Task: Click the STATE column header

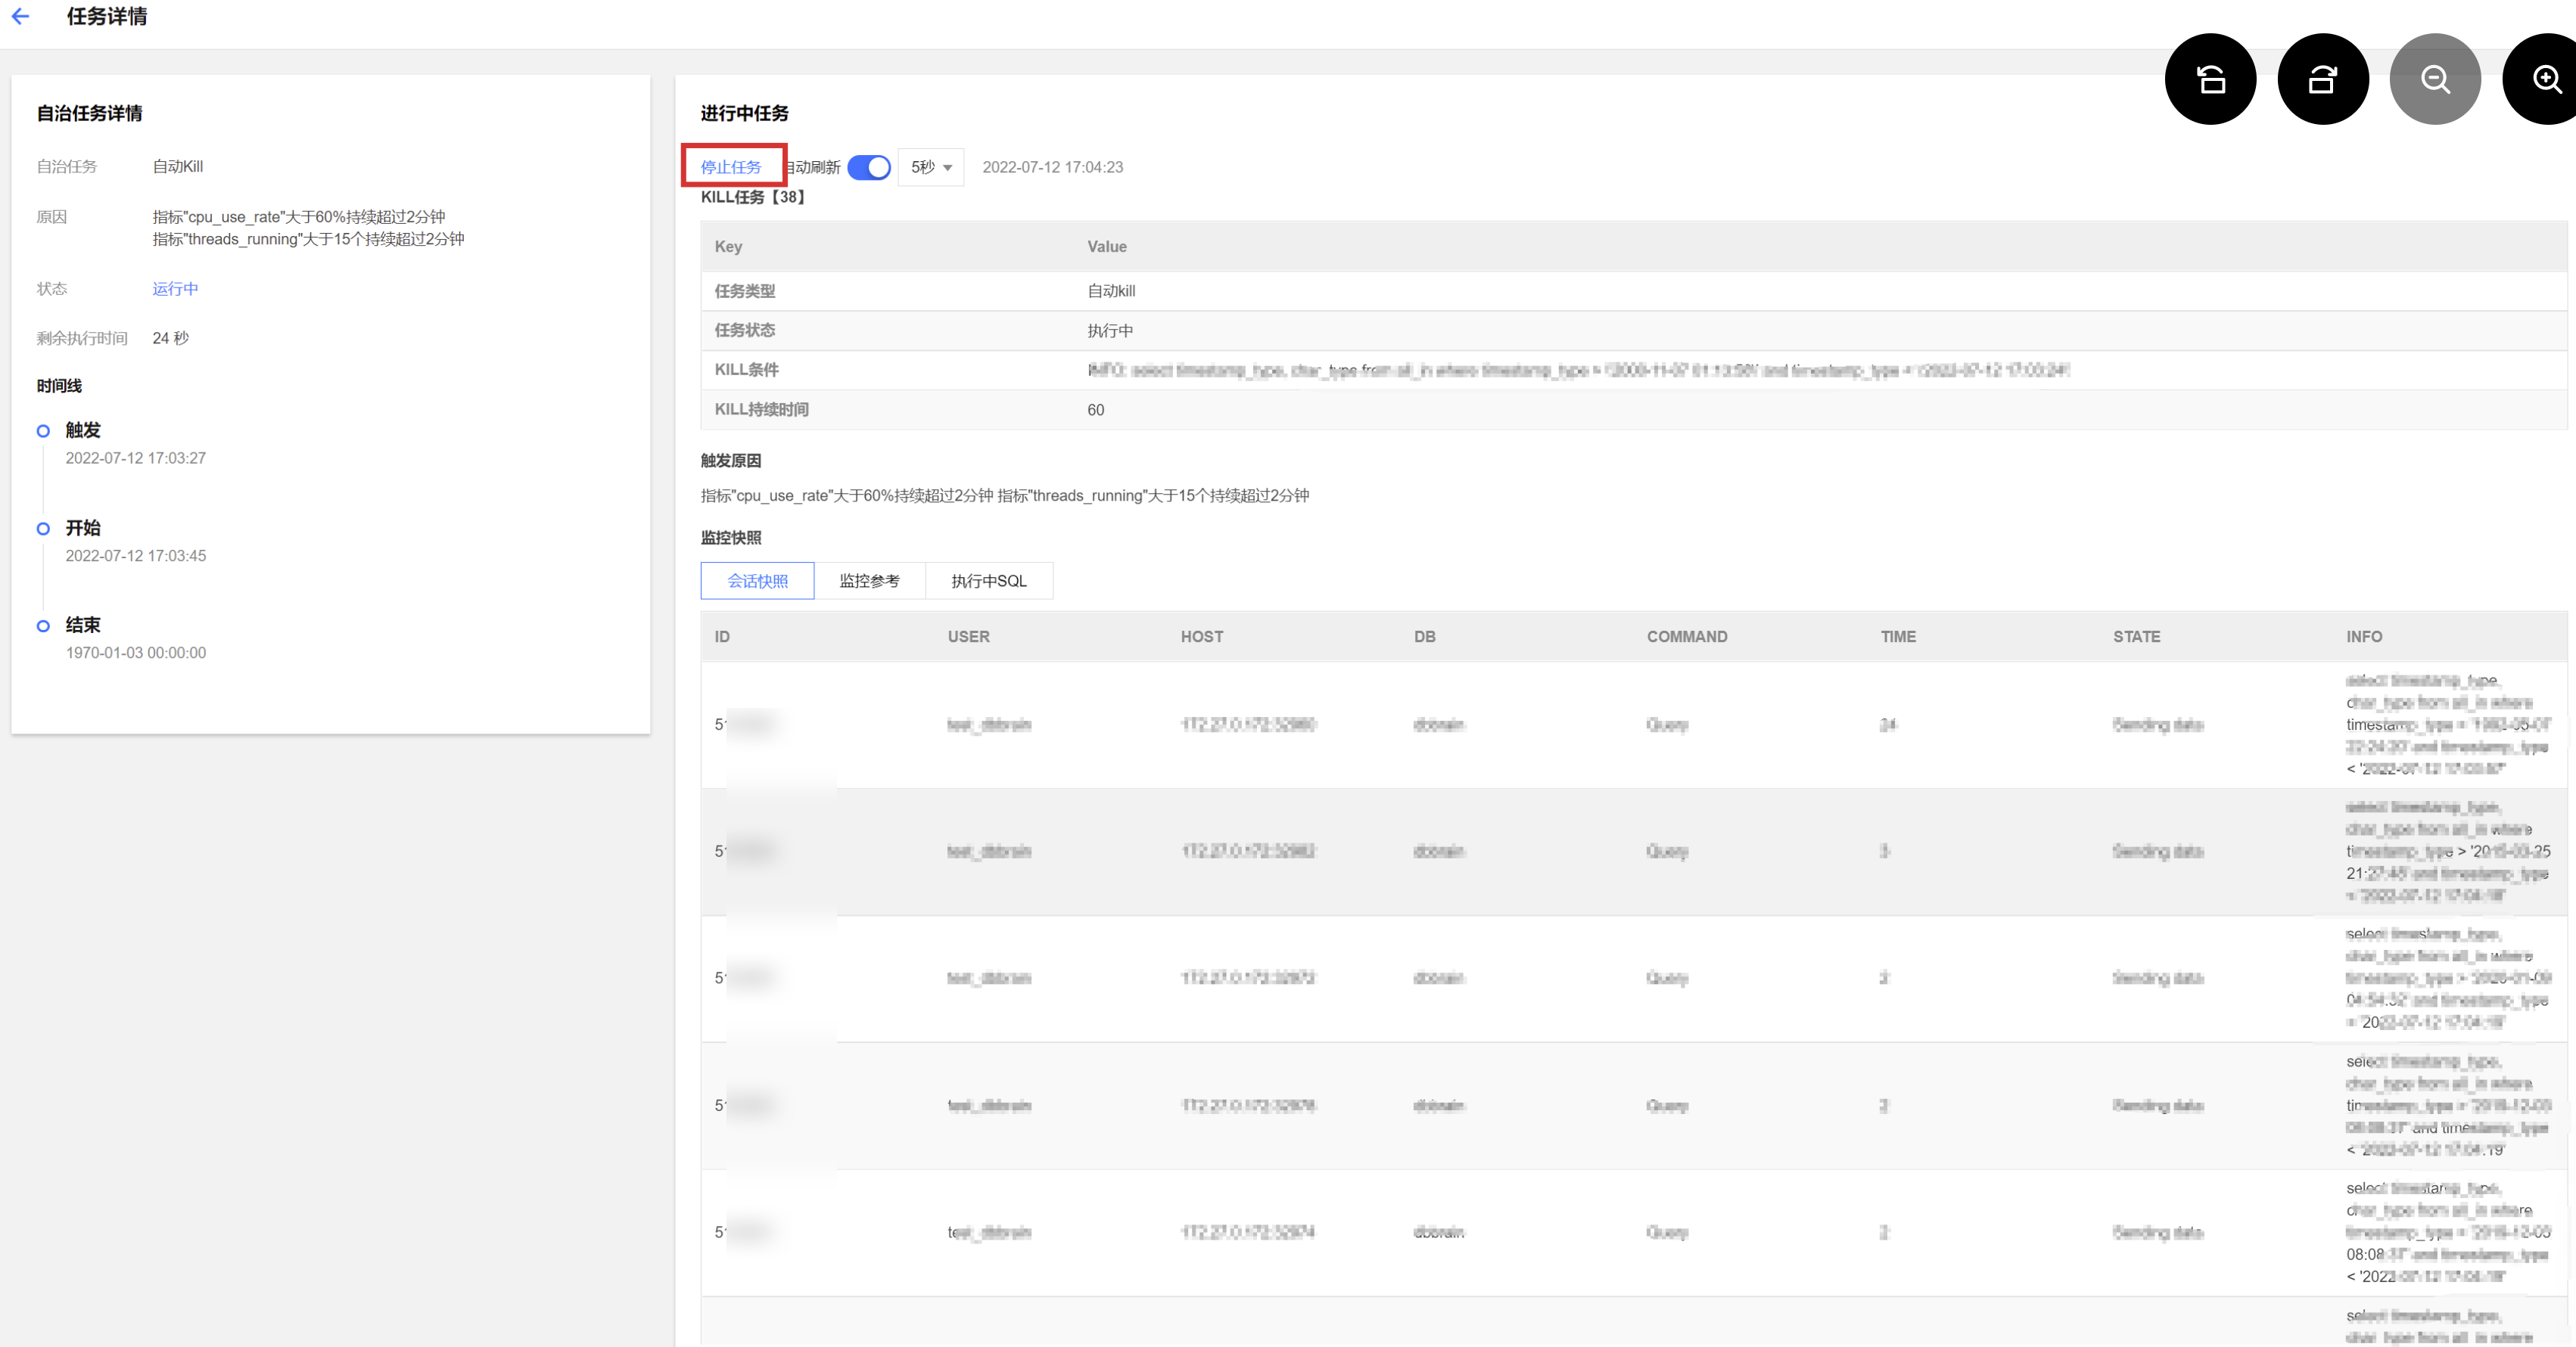Action: tap(2136, 638)
